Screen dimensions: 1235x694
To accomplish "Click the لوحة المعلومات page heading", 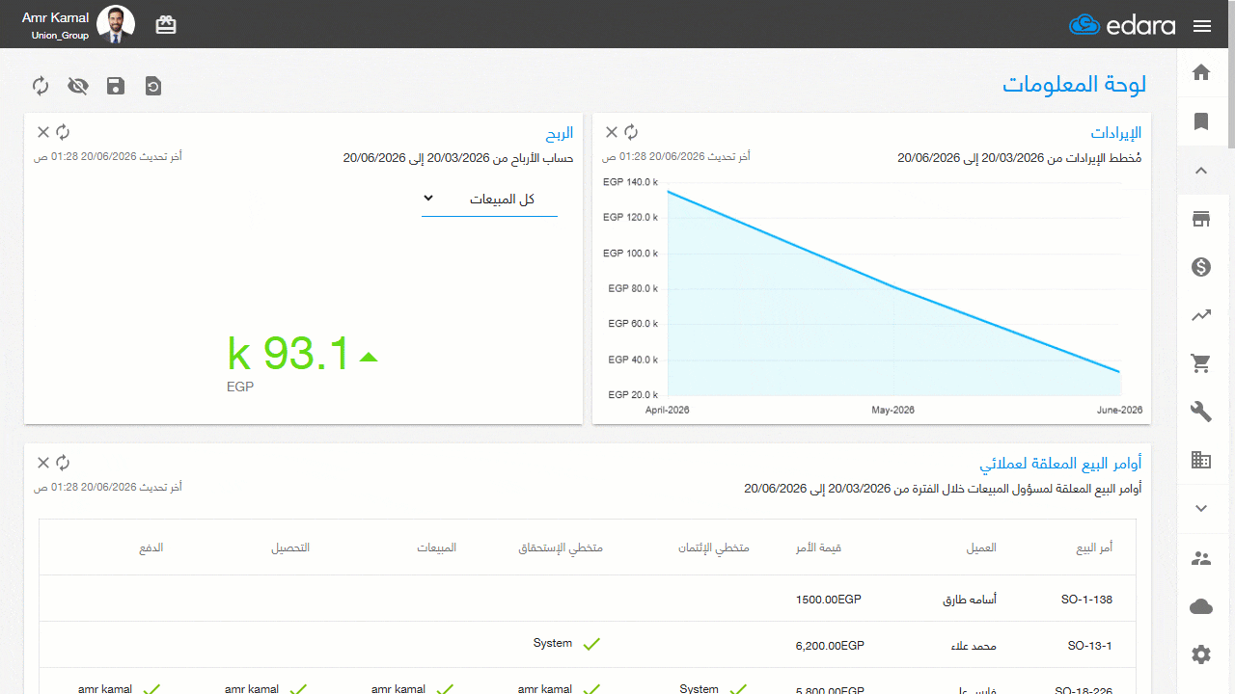I will point(1074,84).
